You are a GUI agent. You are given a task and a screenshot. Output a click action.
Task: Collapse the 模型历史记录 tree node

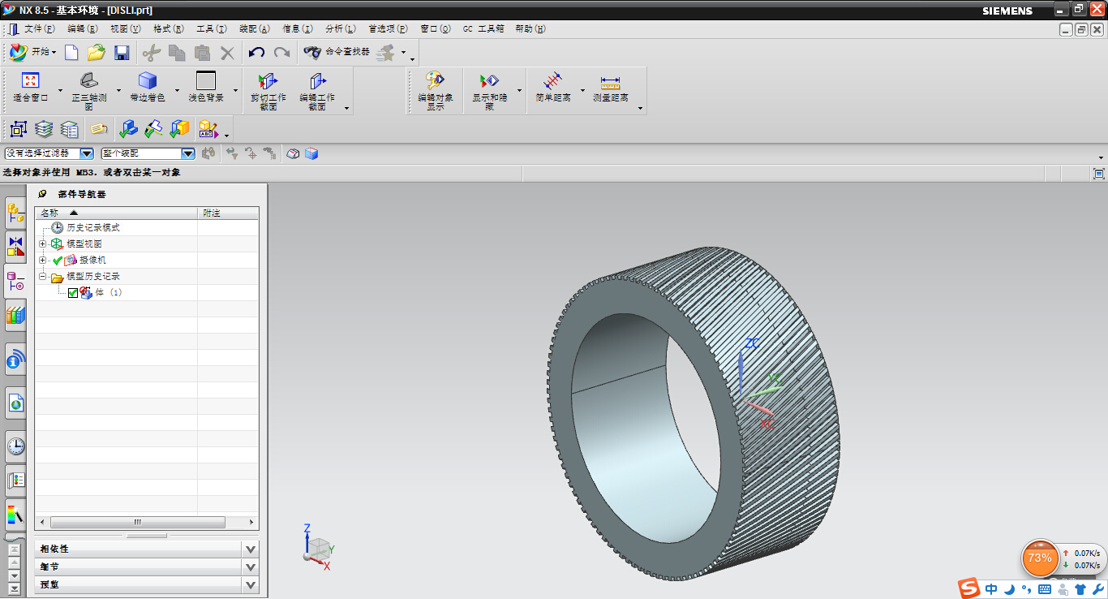point(43,277)
